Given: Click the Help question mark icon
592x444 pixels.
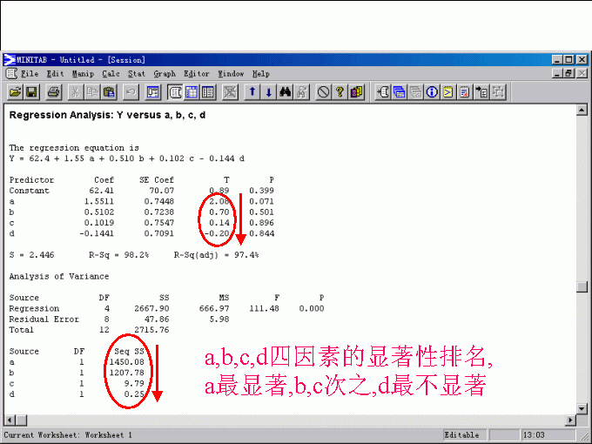Looking at the screenshot, I should (x=340, y=91).
